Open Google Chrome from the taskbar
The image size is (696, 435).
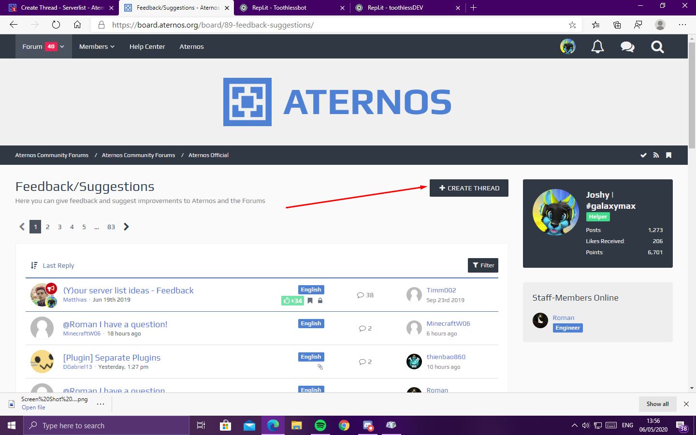pyautogui.click(x=344, y=425)
